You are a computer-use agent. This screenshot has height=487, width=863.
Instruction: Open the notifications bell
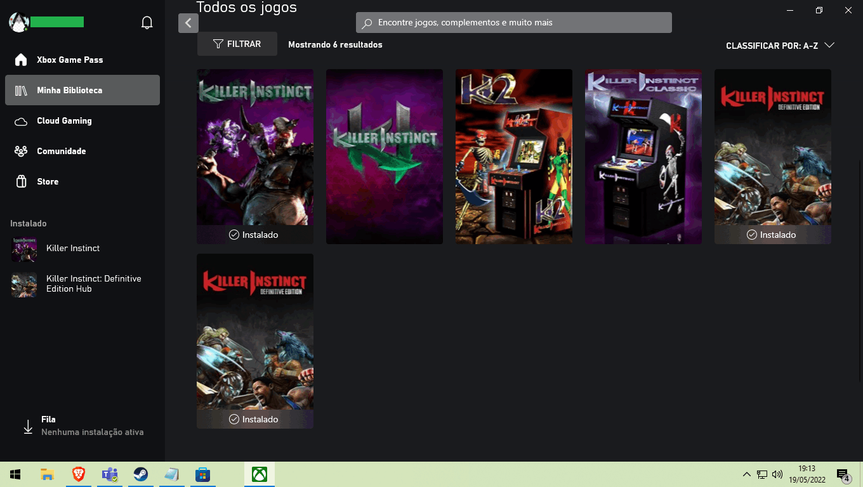(147, 23)
